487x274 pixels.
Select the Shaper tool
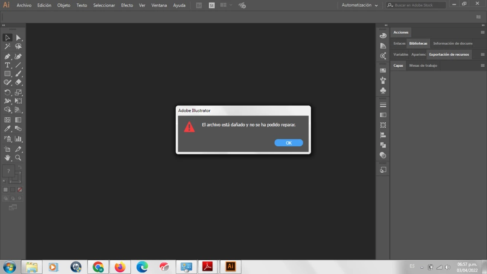7,82
